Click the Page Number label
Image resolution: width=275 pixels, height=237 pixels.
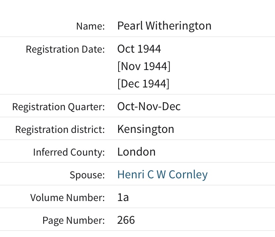[x=73, y=220]
